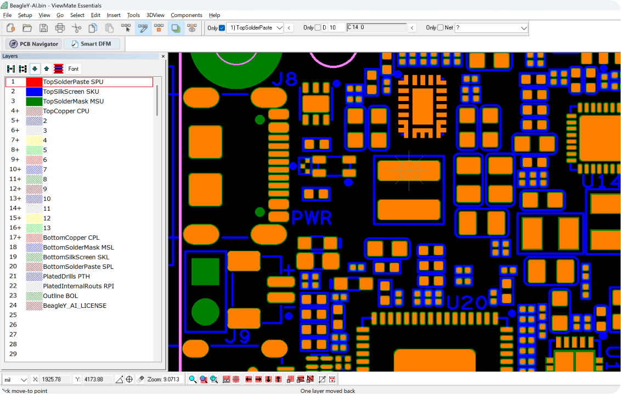This screenshot has height=394, width=621.
Task: Open the 3DView menu
Action: coord(155,15)
